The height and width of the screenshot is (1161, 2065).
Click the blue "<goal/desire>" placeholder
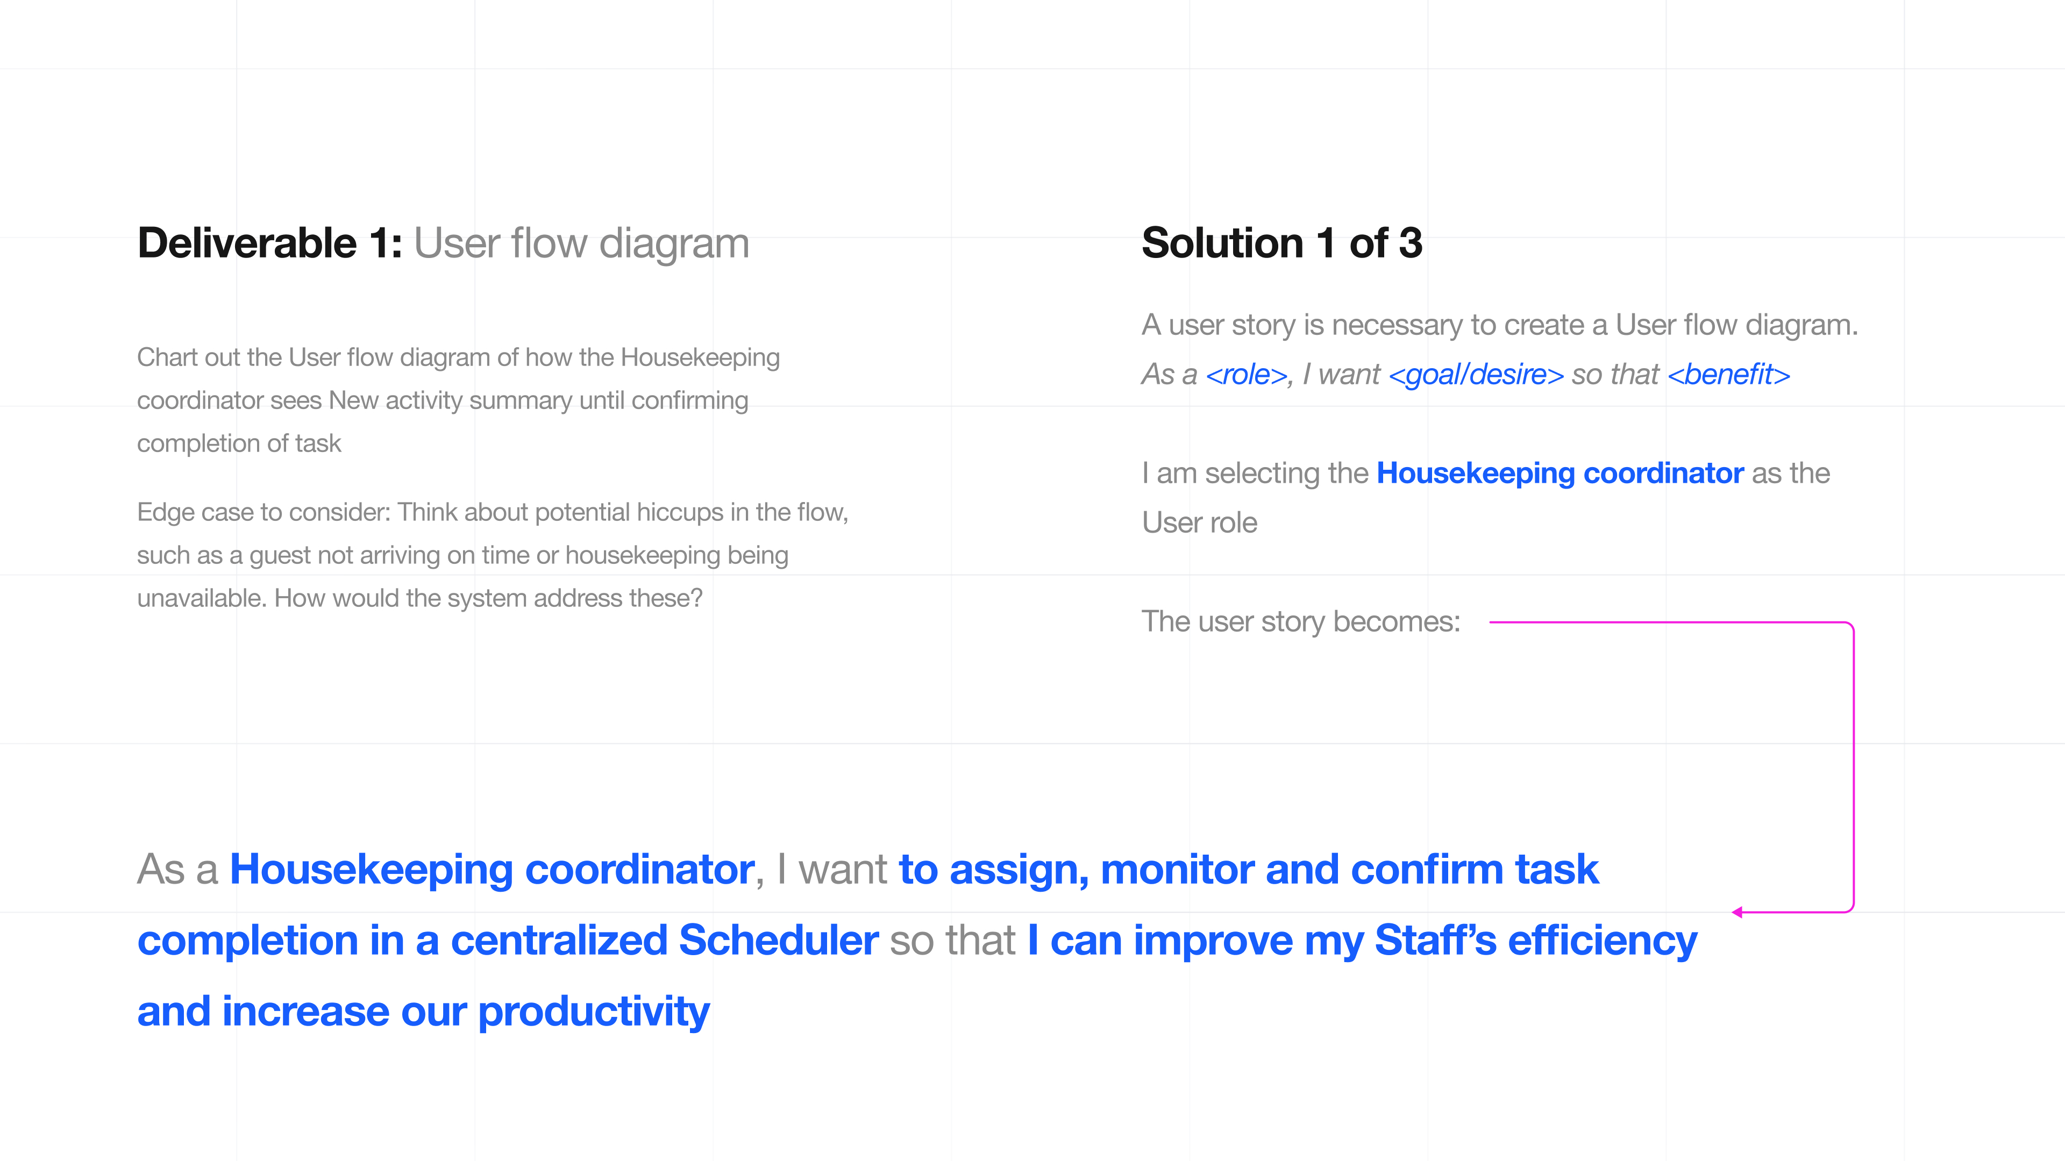tap(1476, 374)
